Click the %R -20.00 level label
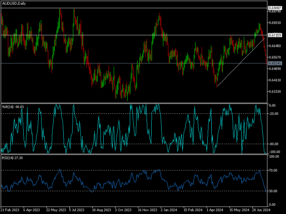 coord(273,113)
